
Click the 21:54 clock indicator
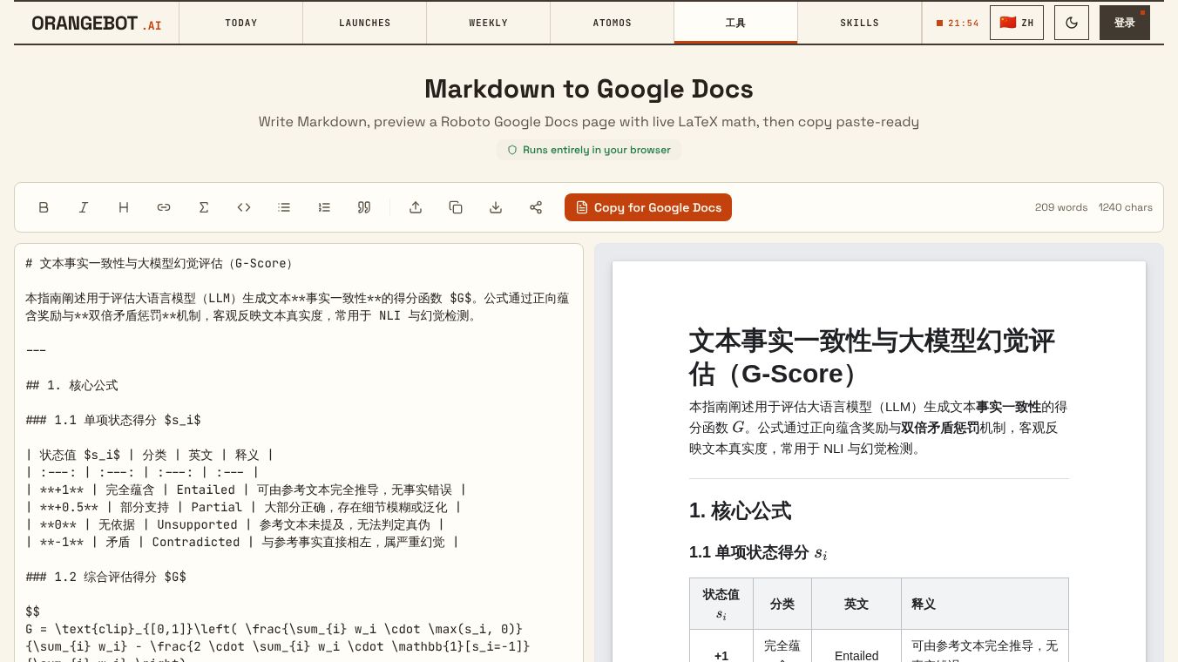pyautogui.click(x=958, y=24)
